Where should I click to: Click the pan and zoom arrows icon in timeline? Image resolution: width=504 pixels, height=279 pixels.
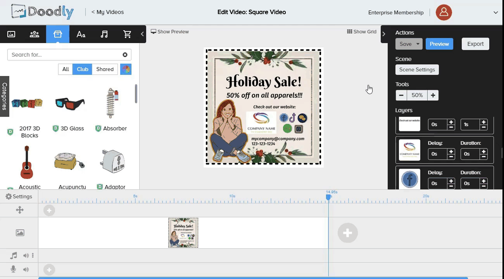20,210
